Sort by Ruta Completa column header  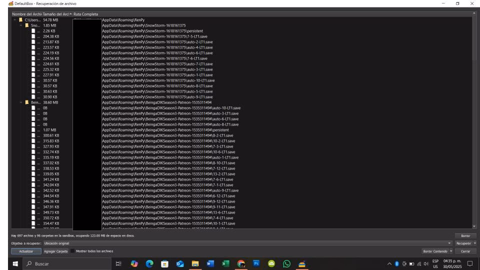85,14
